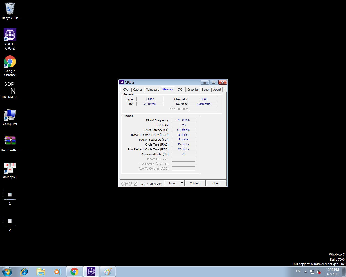Select the DienDanBa WinRAR archive icon
Screen dimensions: 346x277
click(x=10, y=143)
